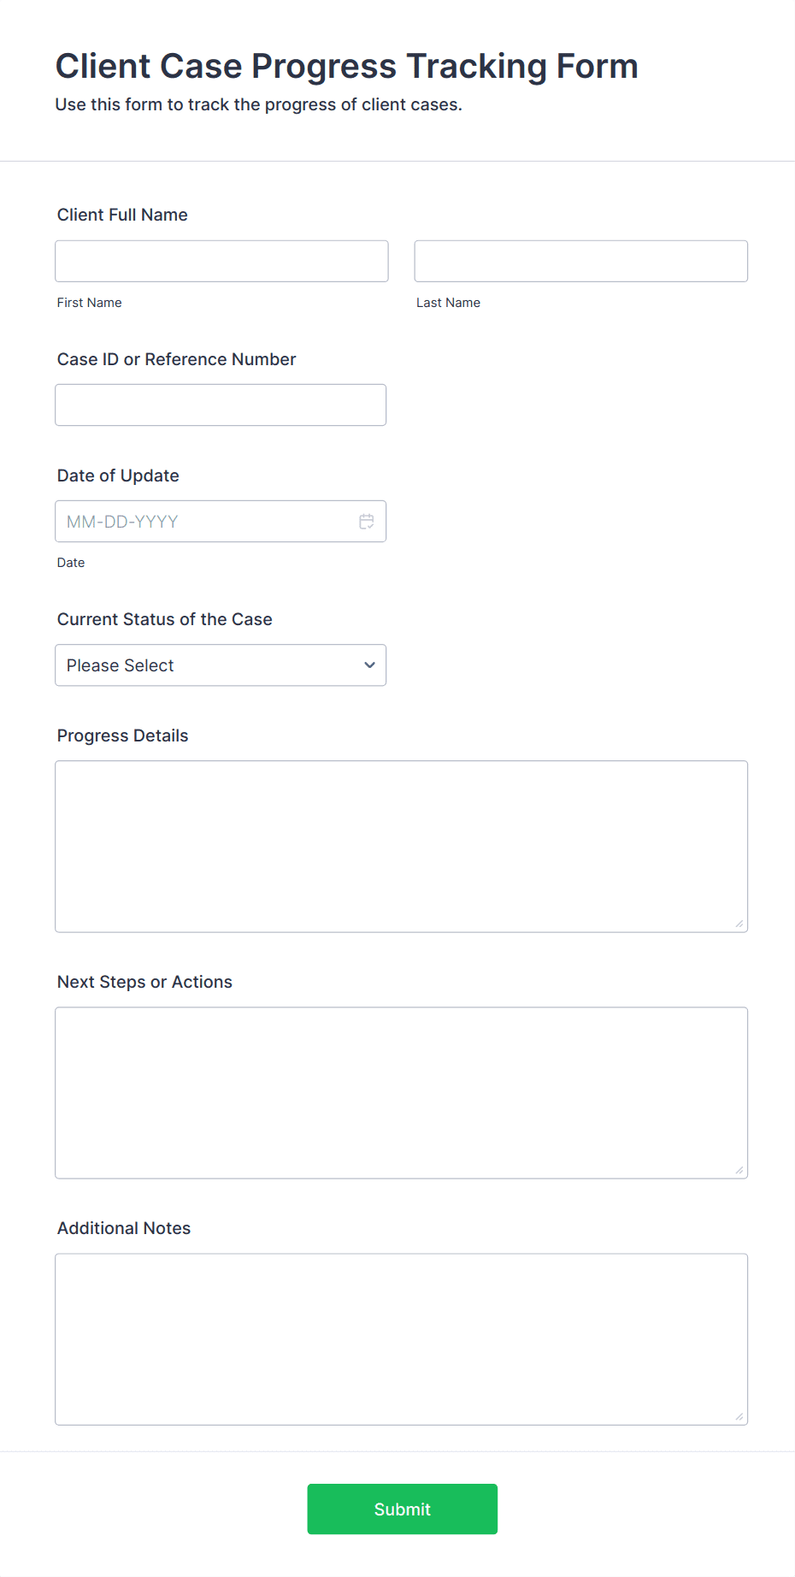Click the Last Name sublabel text

(x=448, y=303)
